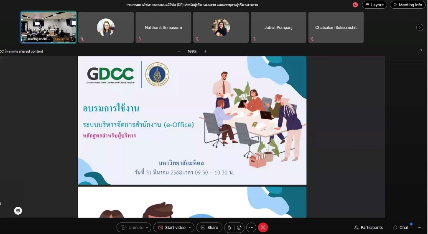Image resolution: width=428 pixels, height=234 pixels.
Task: Toggle the Participants panel
Action: point(368,227)
